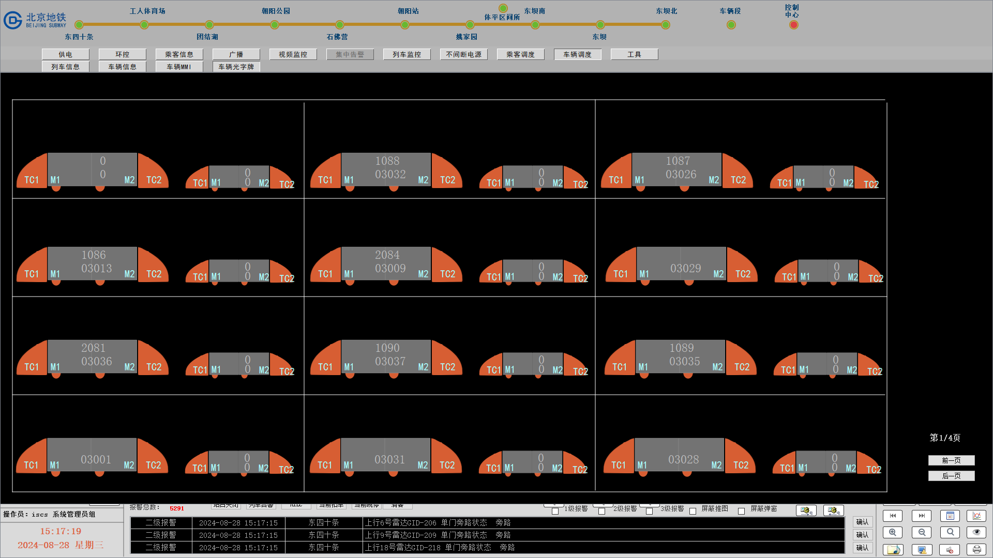
Task: Click the skip-to-first playback icon
Action: pos(893,516)
